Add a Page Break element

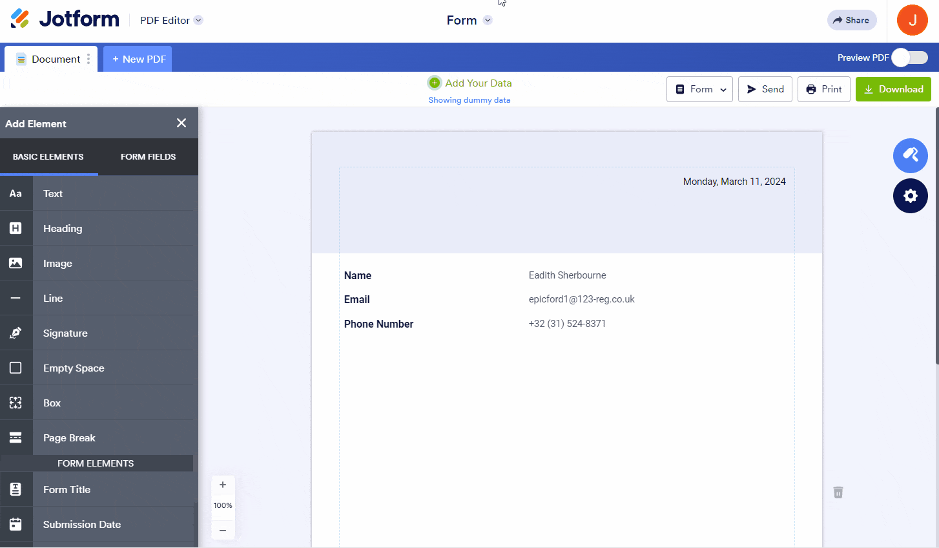coord(97,437)
